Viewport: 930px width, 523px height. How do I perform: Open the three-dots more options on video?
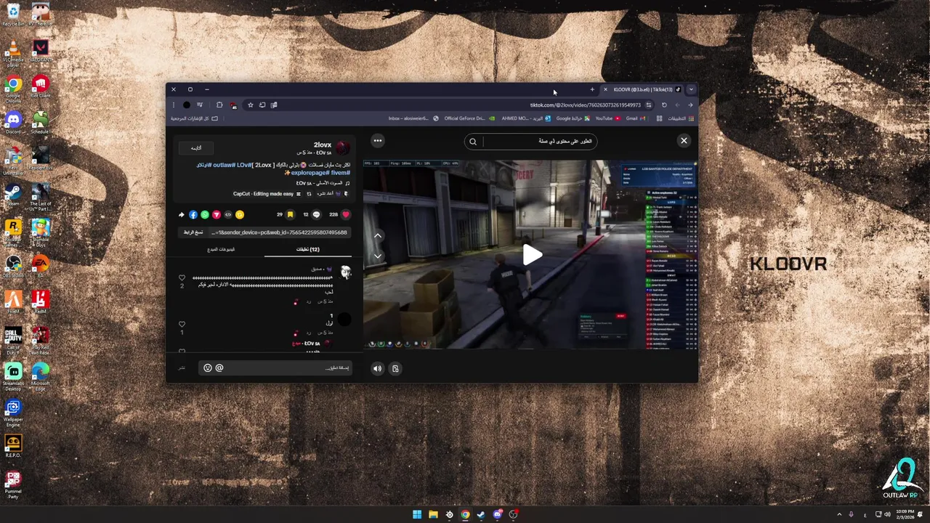378,141
